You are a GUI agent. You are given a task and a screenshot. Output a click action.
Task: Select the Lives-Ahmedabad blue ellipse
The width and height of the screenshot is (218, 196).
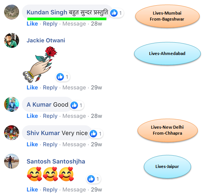167,53
